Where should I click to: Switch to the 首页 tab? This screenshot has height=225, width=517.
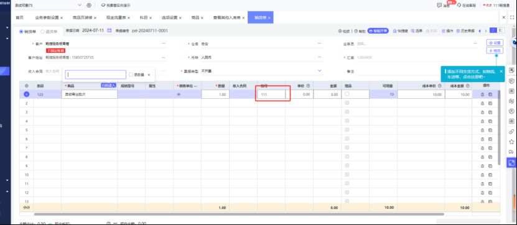pos(19,17)
